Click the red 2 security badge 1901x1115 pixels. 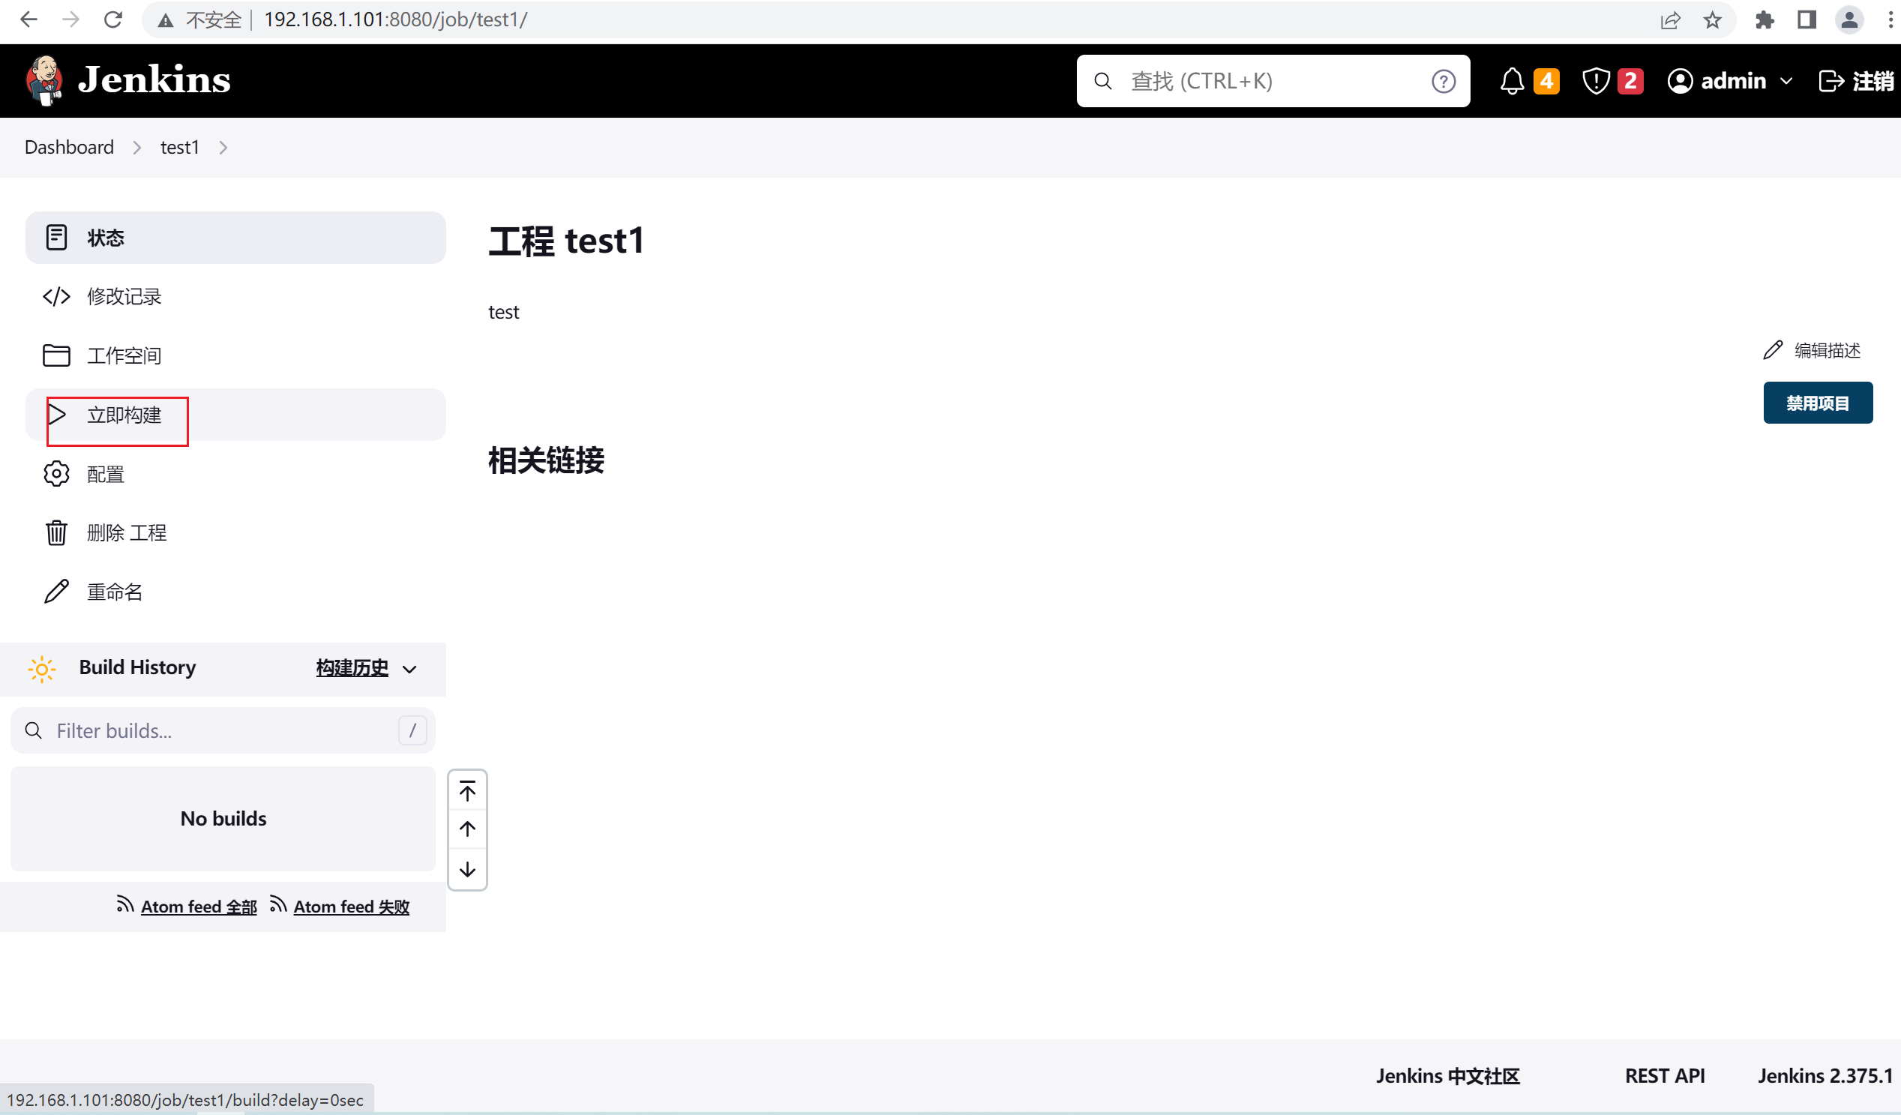(x=1630, y=81)
